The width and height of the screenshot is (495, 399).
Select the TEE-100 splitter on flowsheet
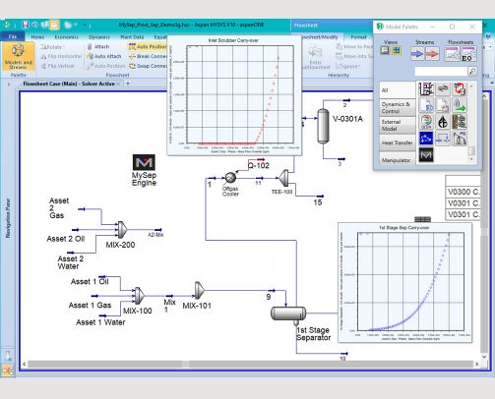[283, 178]
